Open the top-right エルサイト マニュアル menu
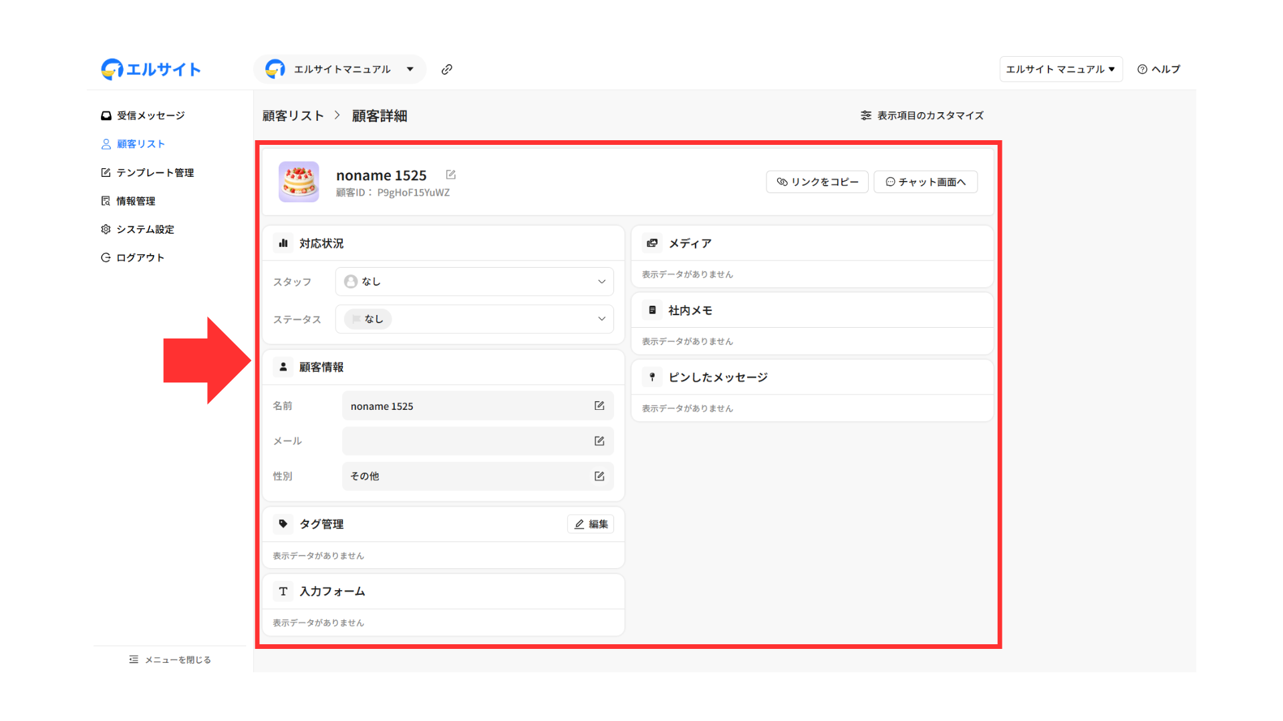The image size is (1283, 721). pos(1060,69)
